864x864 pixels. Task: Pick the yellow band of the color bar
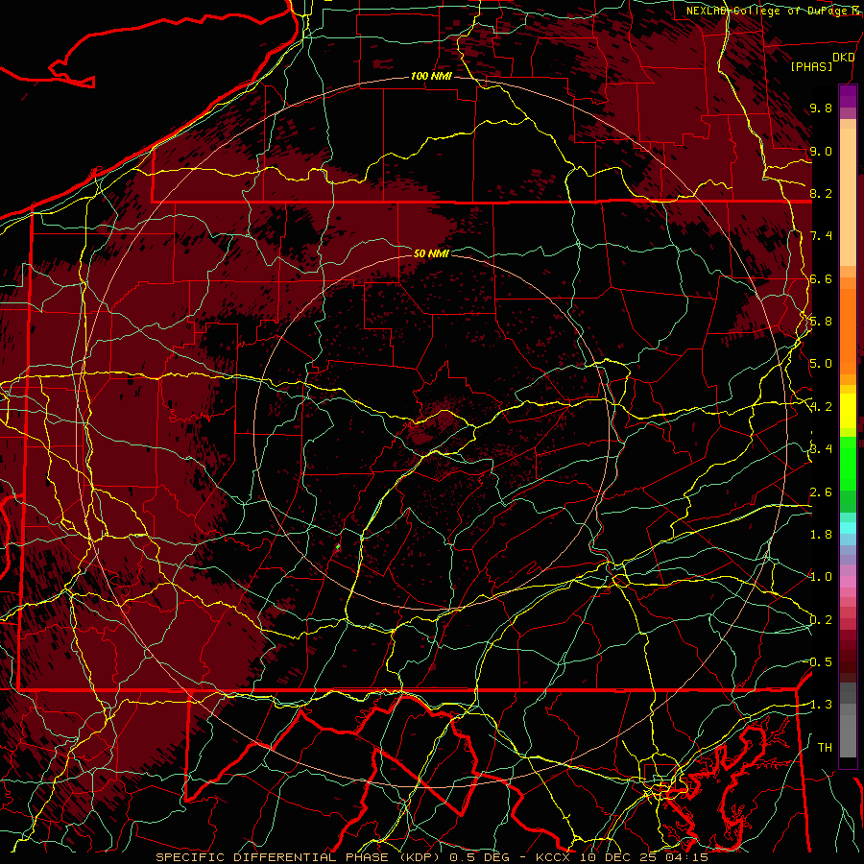[848, 411]
